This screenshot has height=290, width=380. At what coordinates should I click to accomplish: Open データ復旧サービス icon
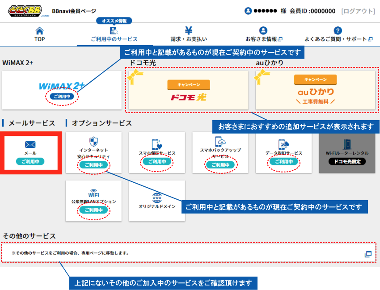(x=283, y=144)
